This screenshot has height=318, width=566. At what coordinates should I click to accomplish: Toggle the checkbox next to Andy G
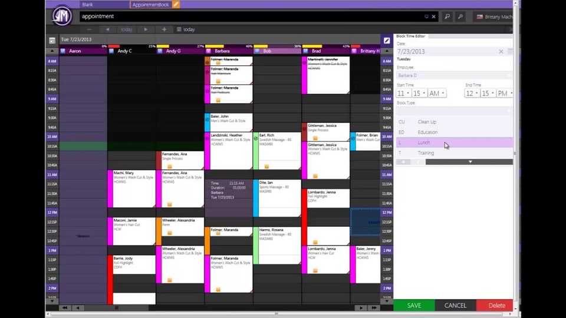[160, 51]
